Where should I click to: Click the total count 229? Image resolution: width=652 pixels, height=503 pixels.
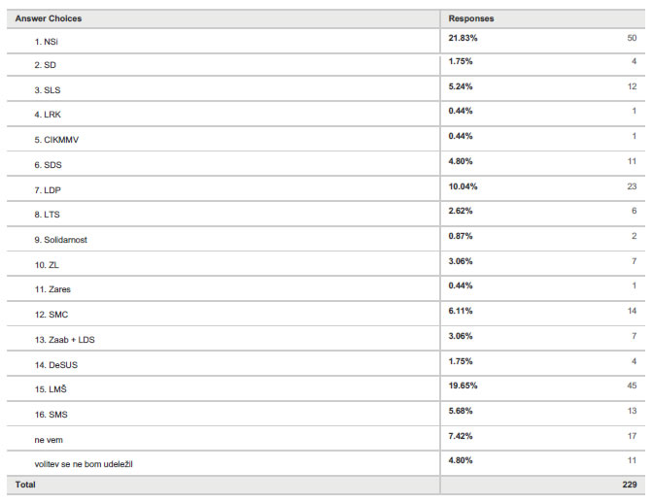630,485
